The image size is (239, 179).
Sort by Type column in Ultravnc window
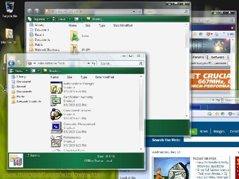coord(102,26)
